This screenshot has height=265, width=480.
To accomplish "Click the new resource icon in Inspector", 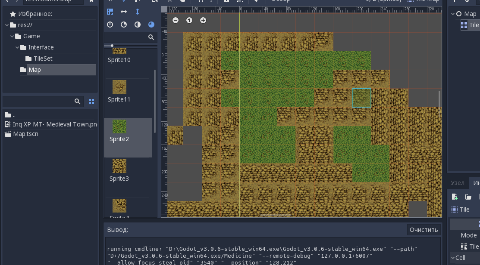I will coord(455,197).
